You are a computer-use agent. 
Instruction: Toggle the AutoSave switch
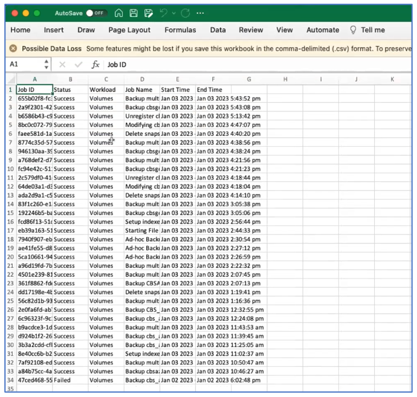[96, 13]
